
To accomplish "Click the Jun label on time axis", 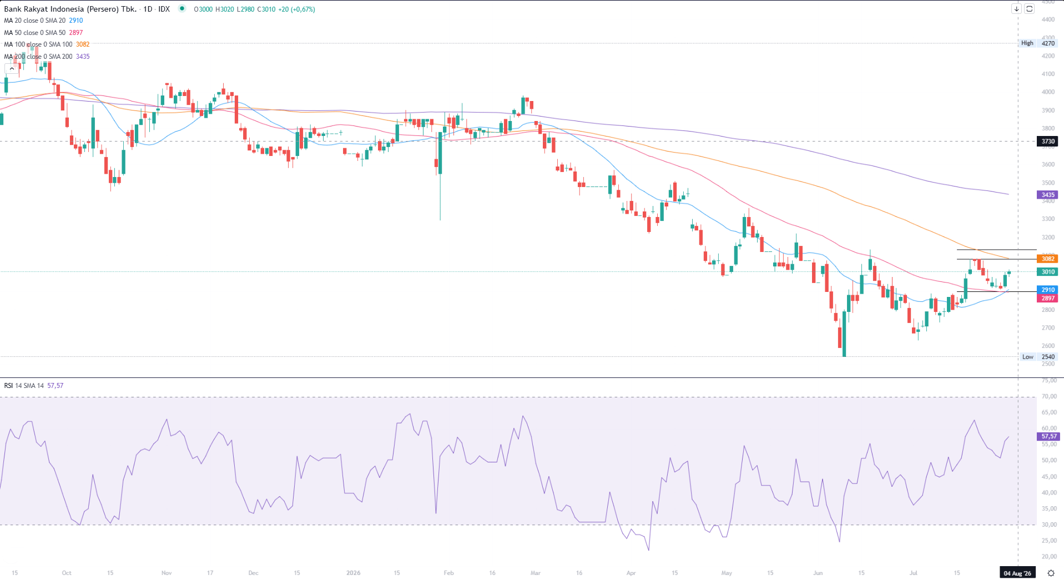I will (x=818, y=573).
